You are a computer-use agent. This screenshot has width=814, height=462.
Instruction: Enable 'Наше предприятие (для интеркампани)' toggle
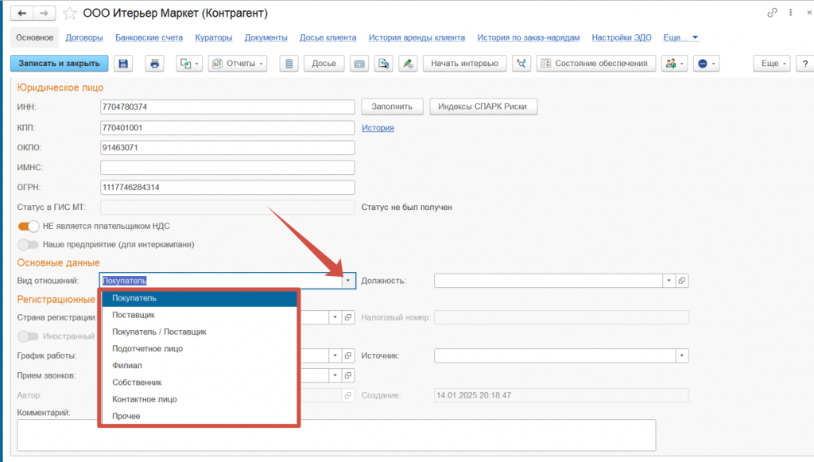29,245
